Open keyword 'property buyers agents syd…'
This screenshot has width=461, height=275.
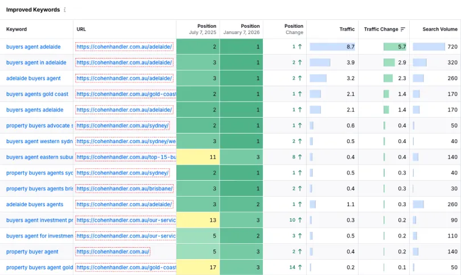(39, 173)
